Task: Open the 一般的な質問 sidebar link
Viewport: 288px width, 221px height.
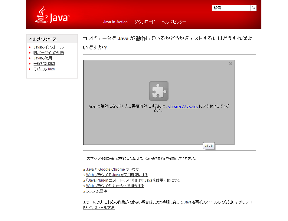Action: (x=44, y=64)
